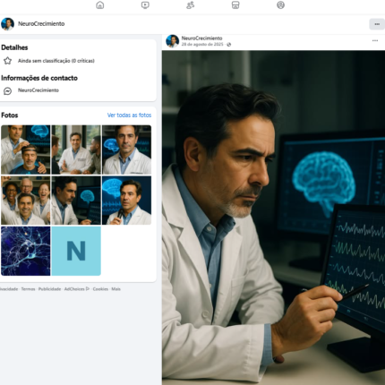The height and width of the screenshot is (385, 385).
Task: Open the Watch video tab icon
Action: pyautogui.click(x=145, y=5)
